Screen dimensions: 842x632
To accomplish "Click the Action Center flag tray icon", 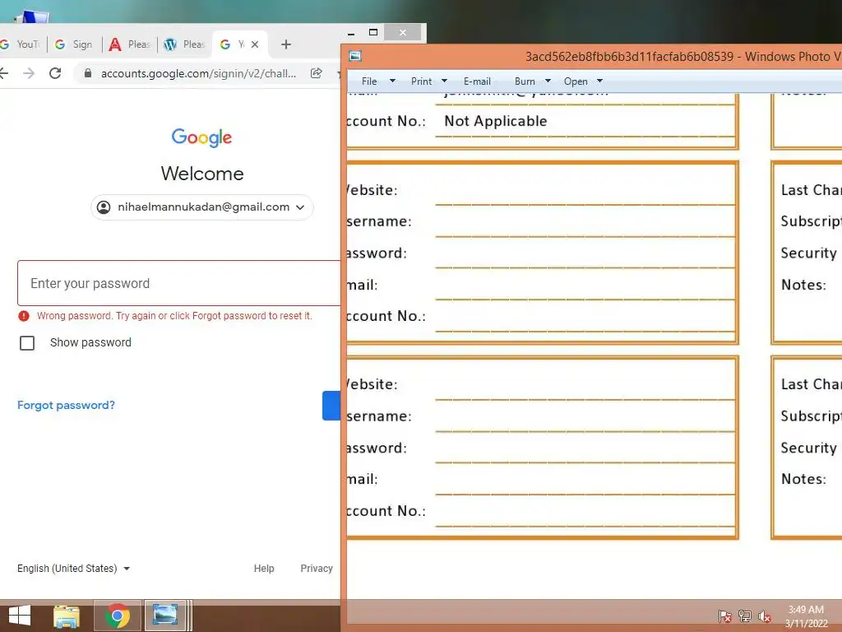I will point(725,616).
